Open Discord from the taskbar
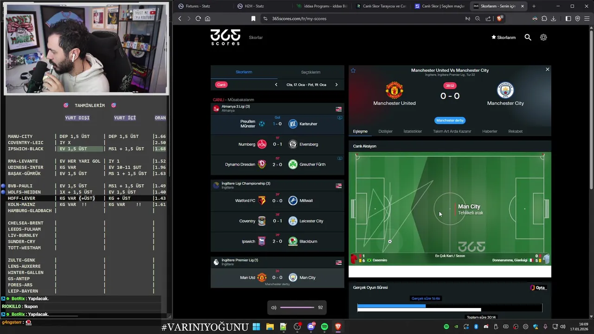The image size is (594, 334). point(311,327)
